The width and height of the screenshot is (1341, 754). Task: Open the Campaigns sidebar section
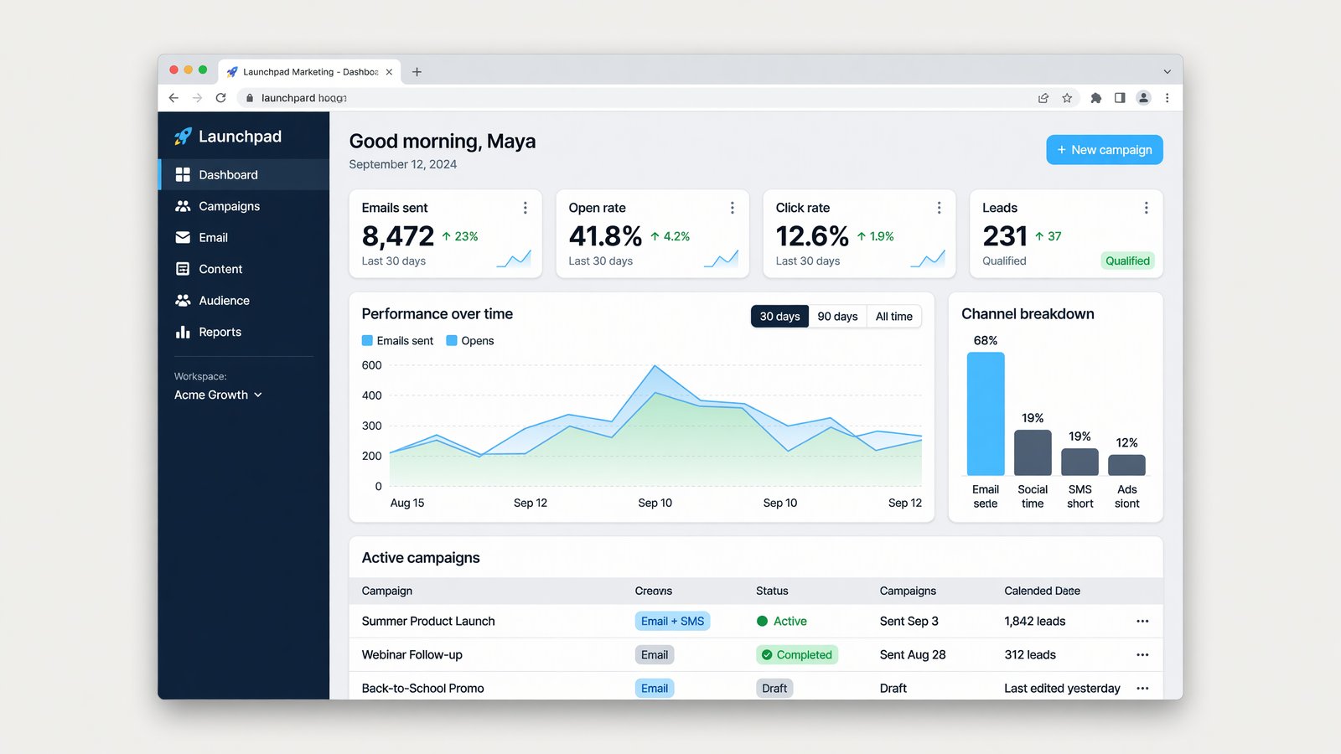(244, 206)
